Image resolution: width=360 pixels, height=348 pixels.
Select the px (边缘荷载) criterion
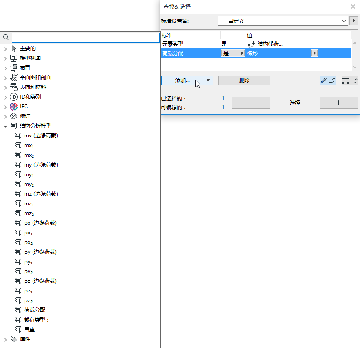[40, 223]
